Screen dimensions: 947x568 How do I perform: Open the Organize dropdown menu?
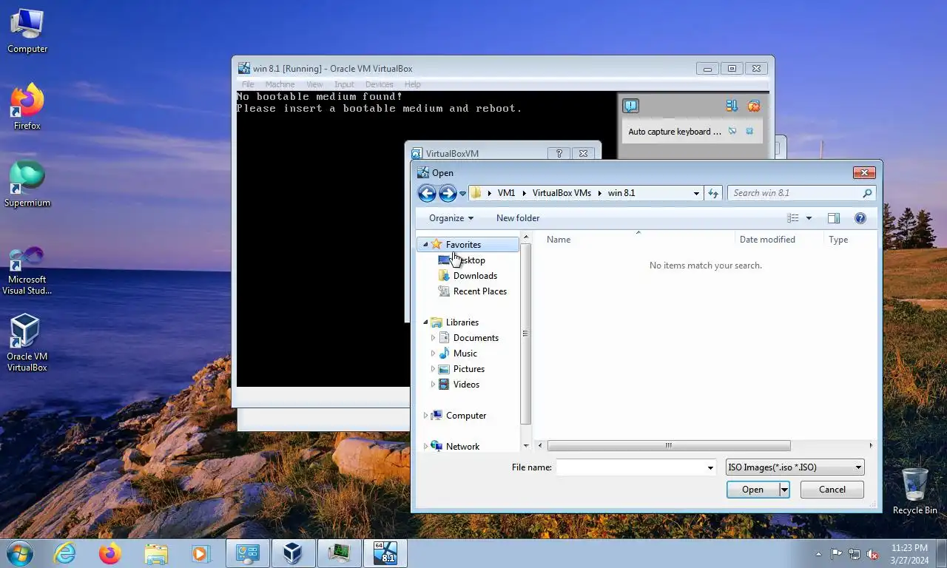click(451, 218)
